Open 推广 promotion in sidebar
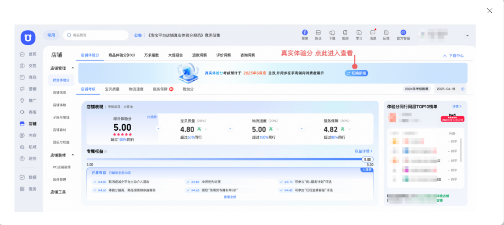504x225 pixels. pyautogui.click(x=28, y=100)
